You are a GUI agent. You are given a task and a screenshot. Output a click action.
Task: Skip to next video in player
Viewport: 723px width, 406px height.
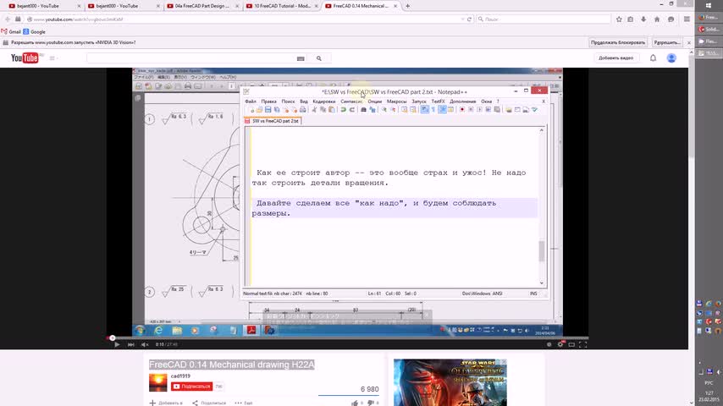pyautogui.click(x=130, y=344)
